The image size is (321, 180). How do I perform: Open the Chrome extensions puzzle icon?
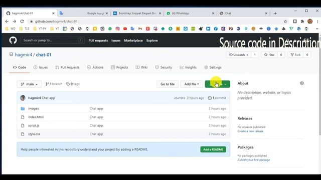(302, 21)
